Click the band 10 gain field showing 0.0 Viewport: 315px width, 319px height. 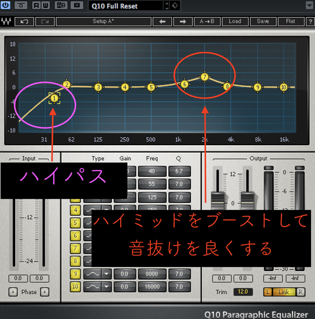(x=125, y=287)
